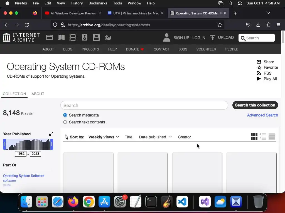Sort results by Title
The height and width of the screenshot is (213, 285).
point(129,137)
